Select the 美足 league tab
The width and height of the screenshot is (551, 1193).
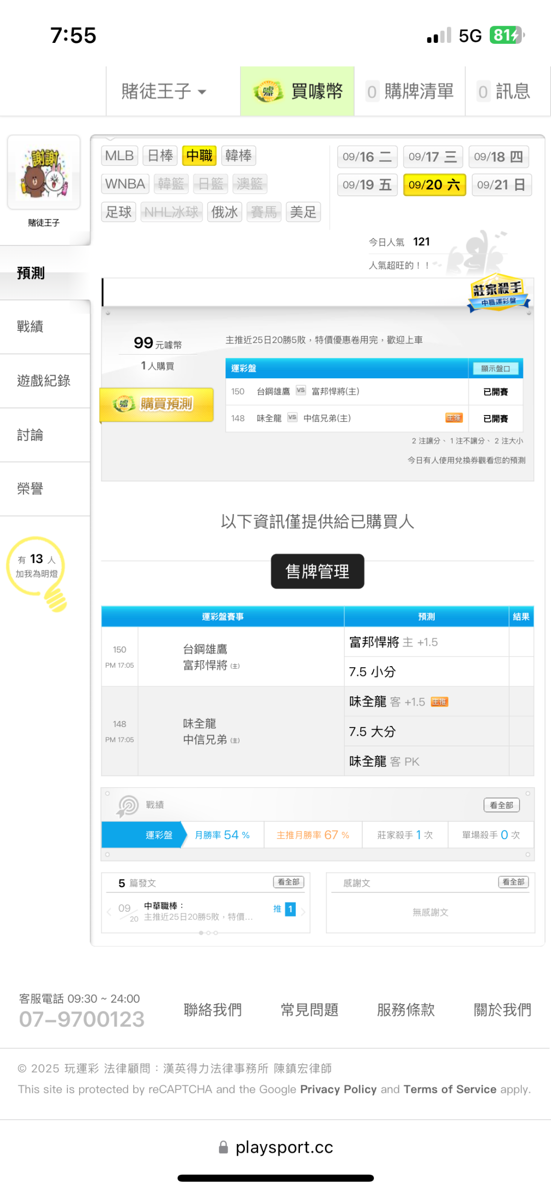coord(303,212)
